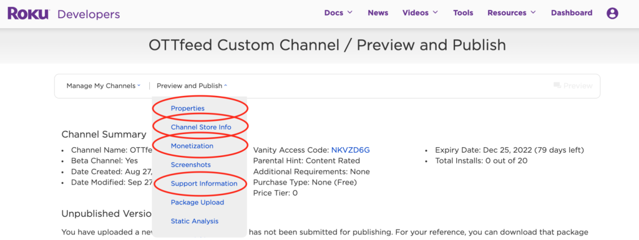Click the Developers text beside the Roku logo

coord(89,14)
